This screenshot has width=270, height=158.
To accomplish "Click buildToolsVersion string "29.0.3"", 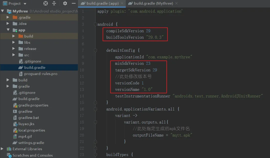I will point(155,37).
